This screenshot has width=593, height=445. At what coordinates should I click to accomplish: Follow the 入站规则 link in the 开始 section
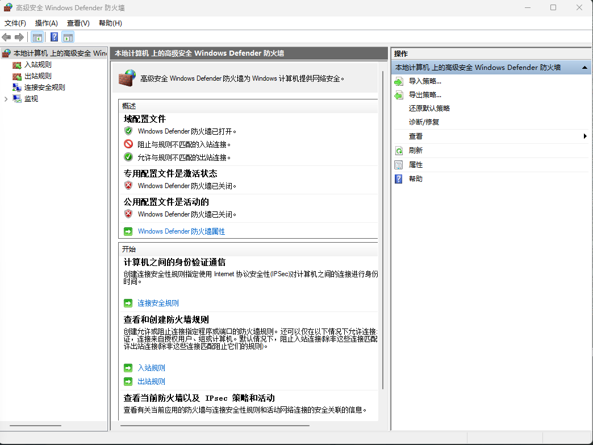pyautogui.click(x=151, y=368)
